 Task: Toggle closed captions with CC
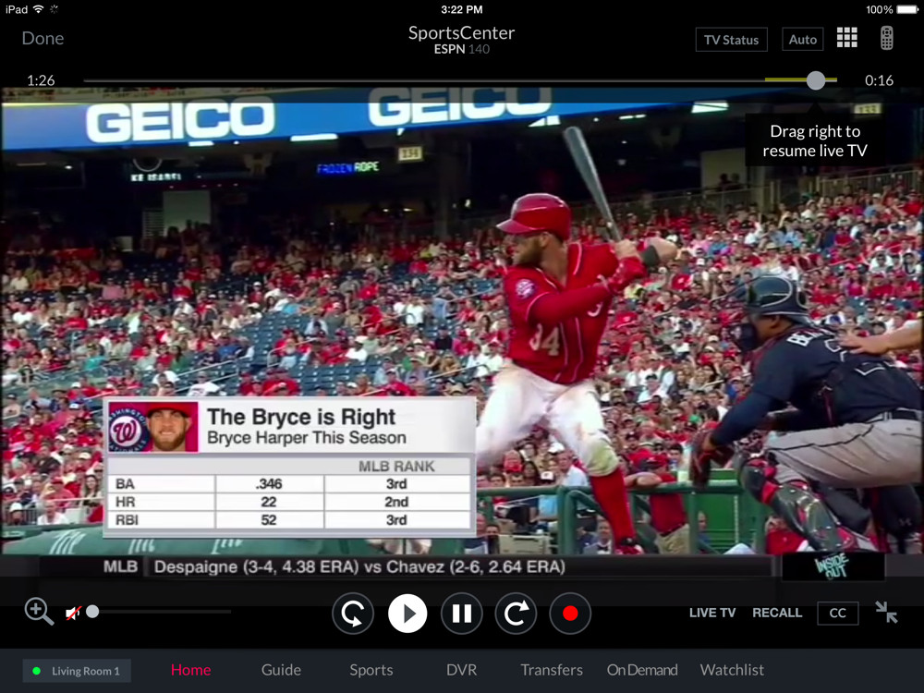pos(837,613)
